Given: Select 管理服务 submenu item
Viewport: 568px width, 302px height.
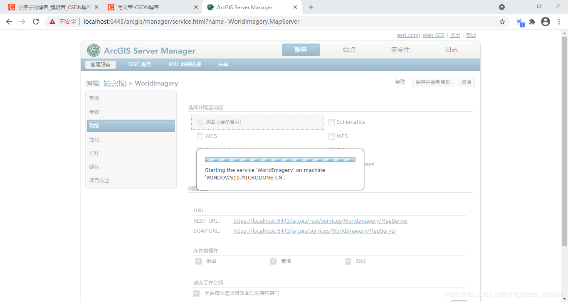Looking at the screenshot, I should click(x=101, y=65).
